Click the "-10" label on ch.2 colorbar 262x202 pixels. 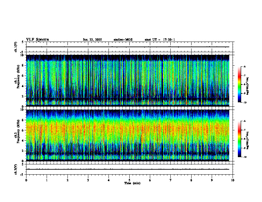tap(244, 157)
